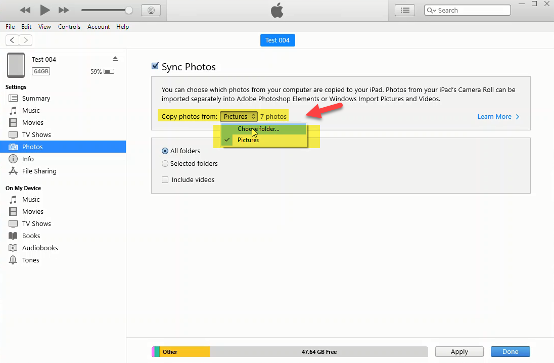Open File Sharing in the sidebar

(39, 171)
